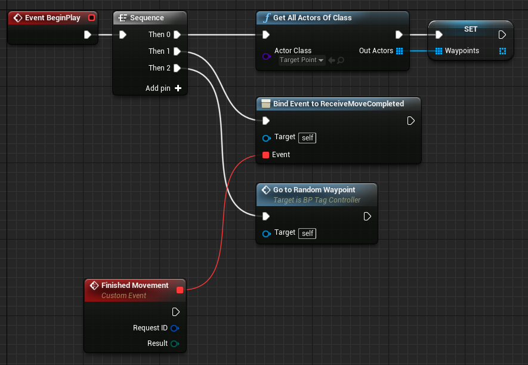This screenshot has width=528, height=365.
Task: Click the Out Actors array output pin
Action: point(400,51)
